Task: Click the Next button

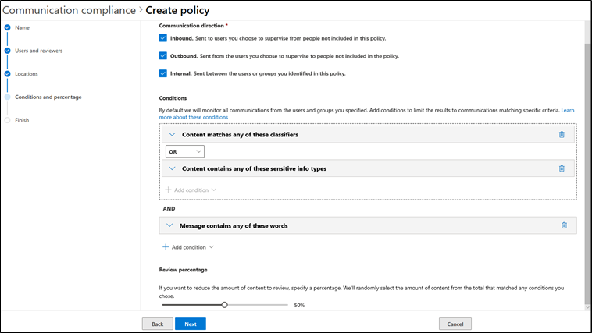Action: pos(191,324)
